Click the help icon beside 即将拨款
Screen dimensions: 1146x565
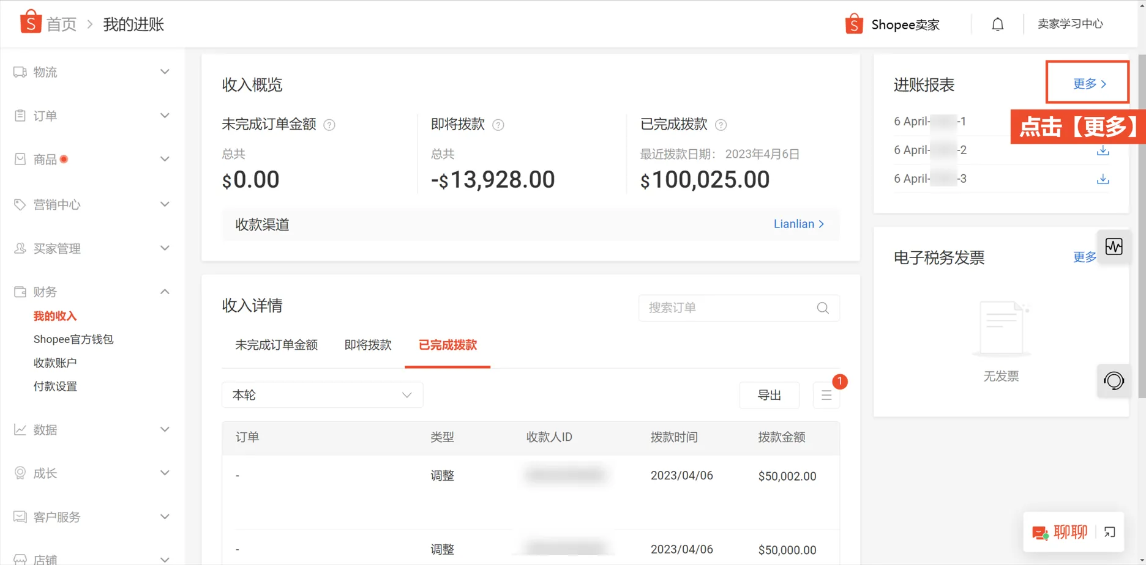point(498,125)
